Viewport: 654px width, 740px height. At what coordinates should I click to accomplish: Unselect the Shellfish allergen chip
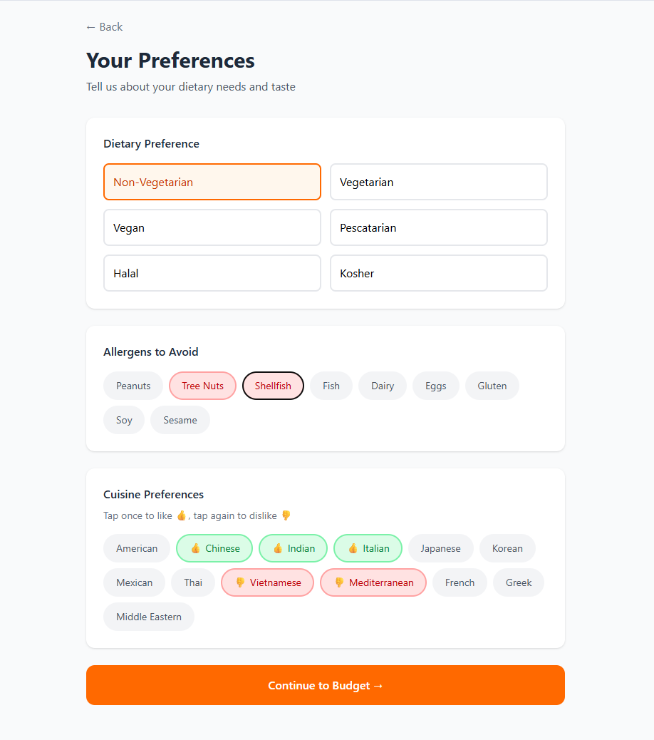point(273,386)
